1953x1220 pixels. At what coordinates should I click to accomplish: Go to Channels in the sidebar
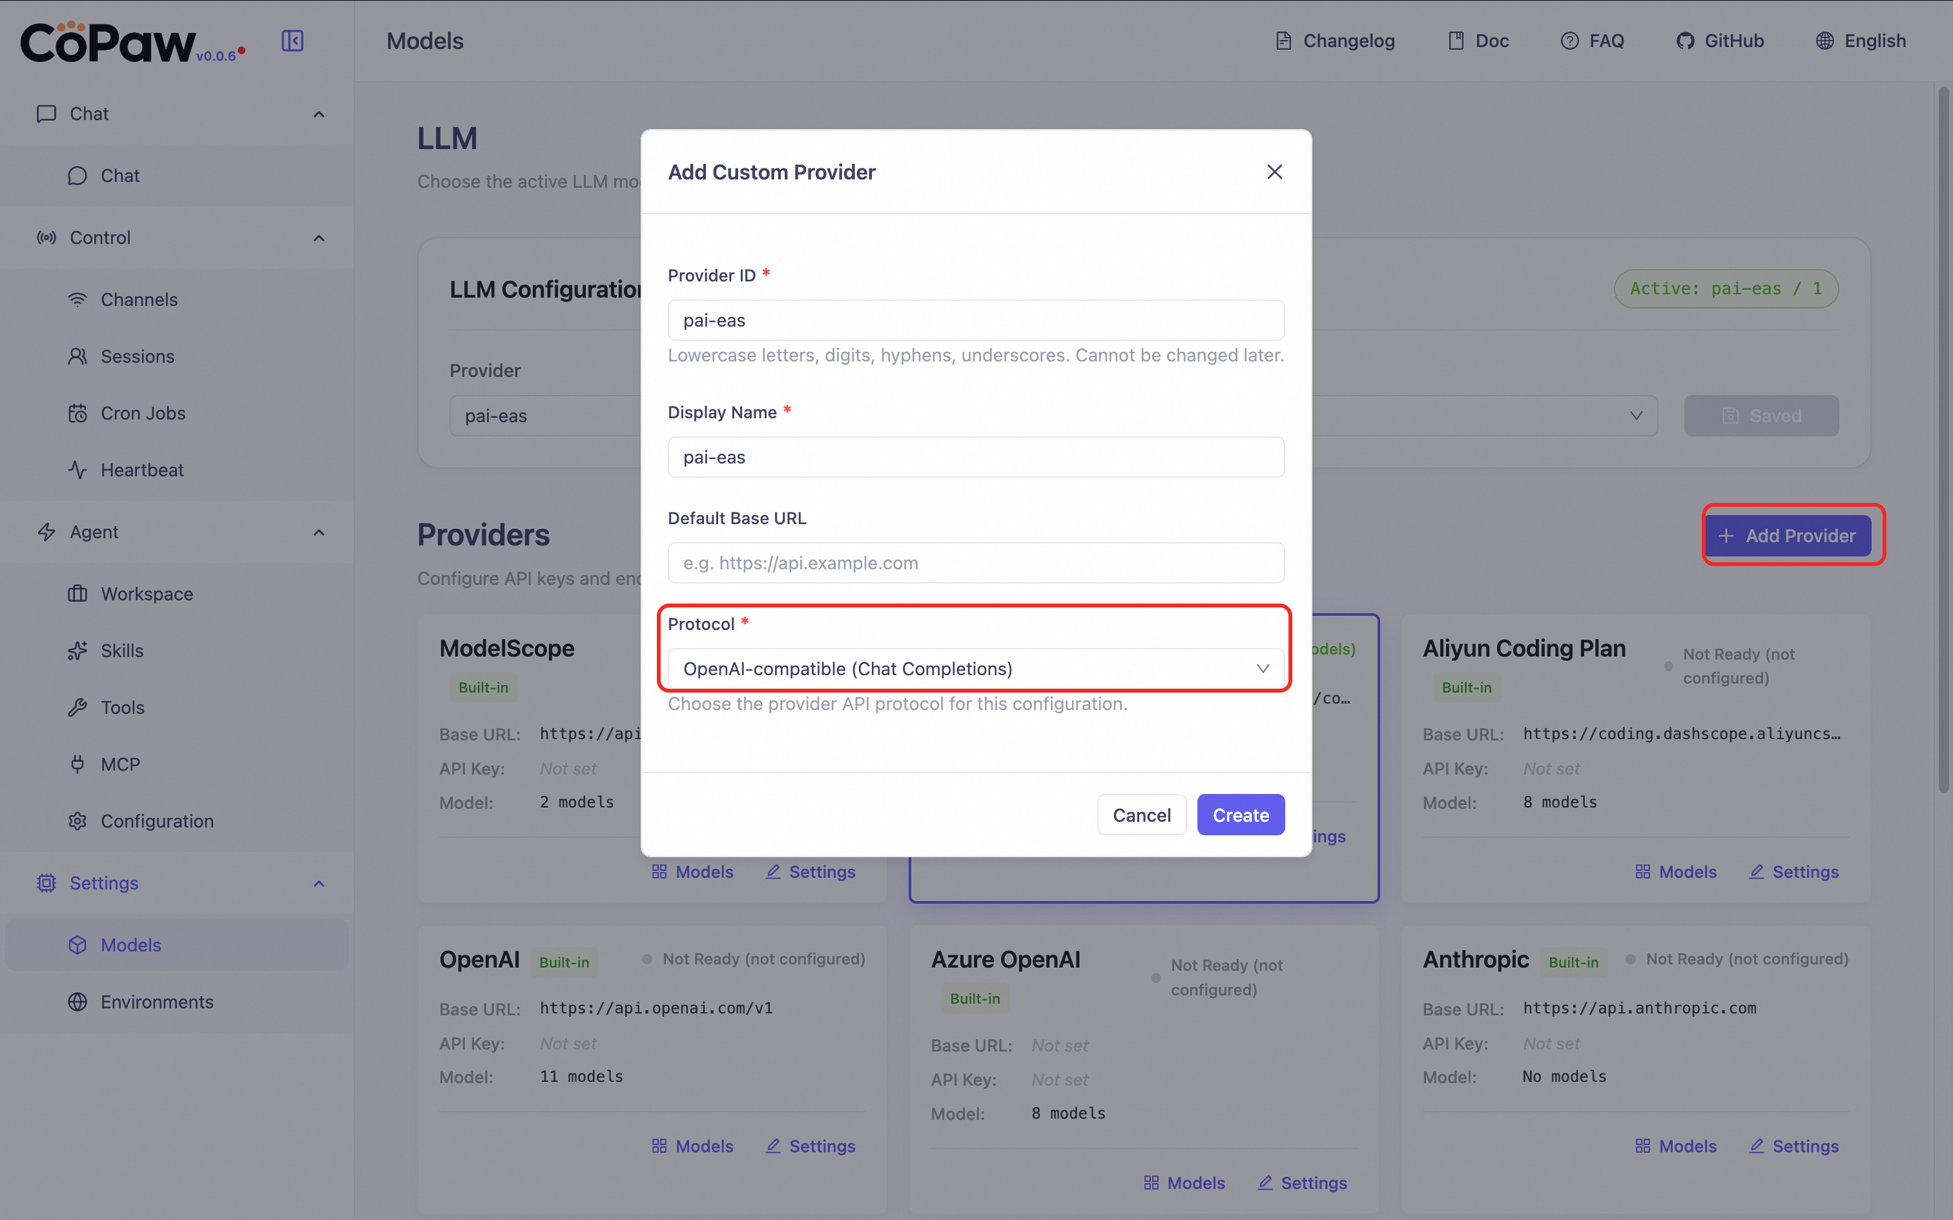[x=139, y=300]
